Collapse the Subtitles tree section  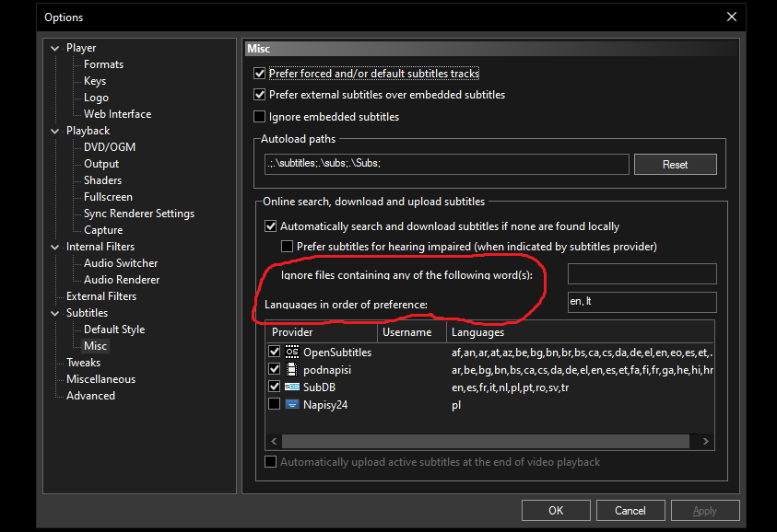click(x=54, y=312)
